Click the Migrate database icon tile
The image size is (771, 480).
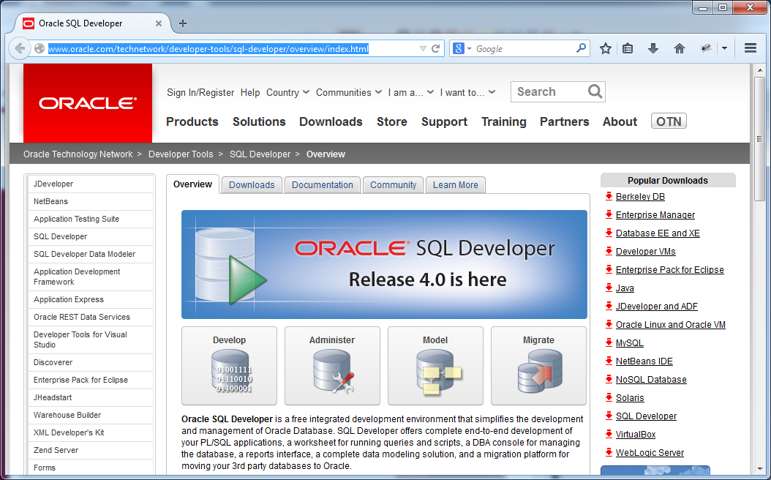pyautogui.click(x=539, y=366)
